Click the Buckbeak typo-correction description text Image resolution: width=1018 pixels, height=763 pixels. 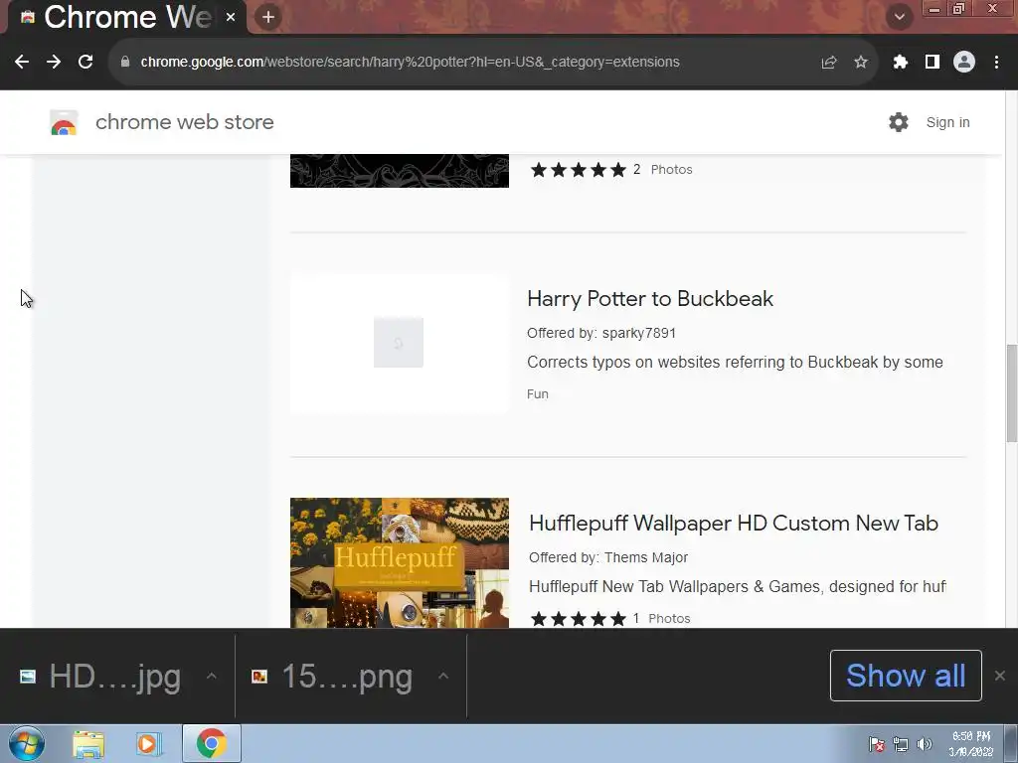pos(735,362)
